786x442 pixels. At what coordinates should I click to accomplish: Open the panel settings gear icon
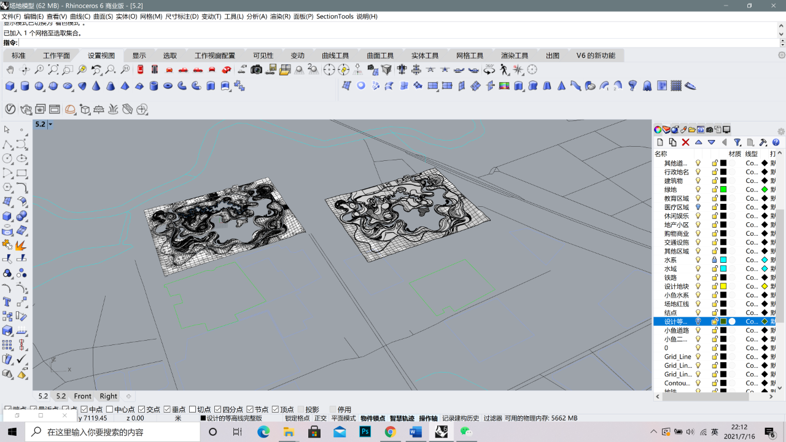(781, 131)
